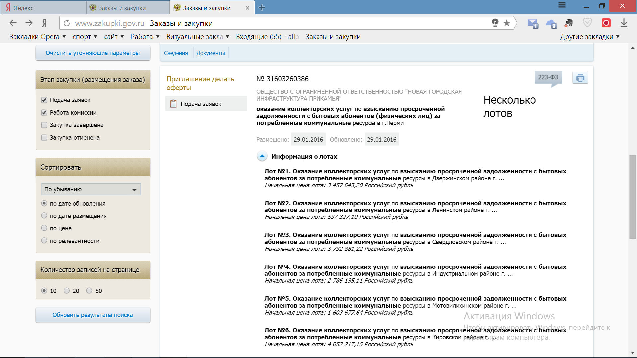The width and height of the screenshot is (637, 358).
Task: Open Документы tab of the notice
Action: [211, 53]
